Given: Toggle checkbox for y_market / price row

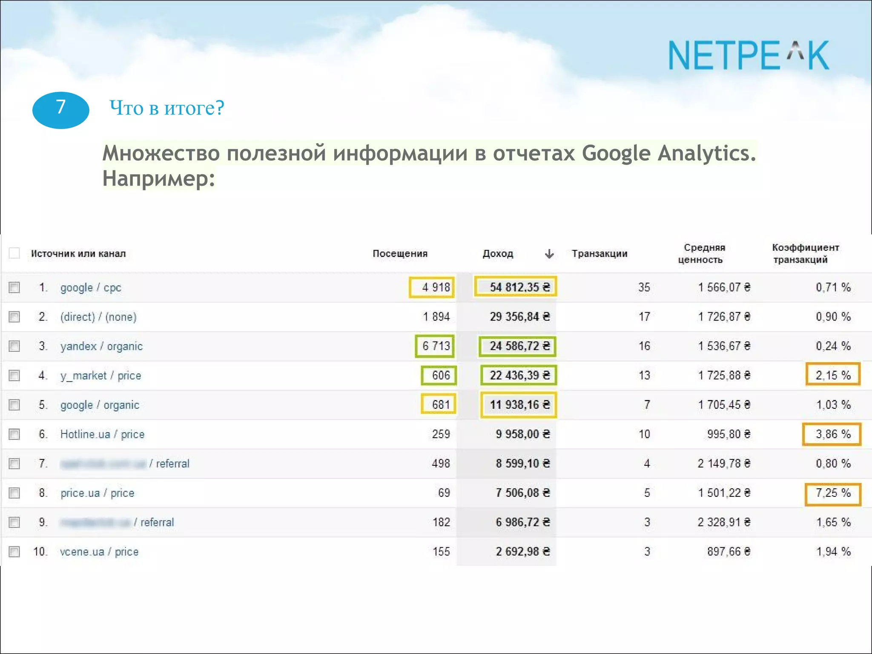Looking at the screenshot, I should tap(14, 376).
